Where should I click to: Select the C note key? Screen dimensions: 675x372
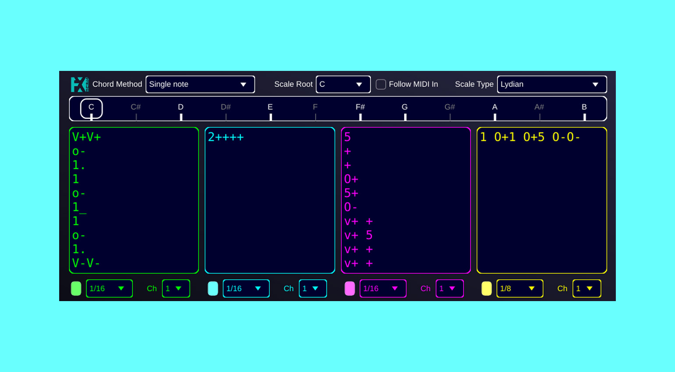[x=91, y=109]
